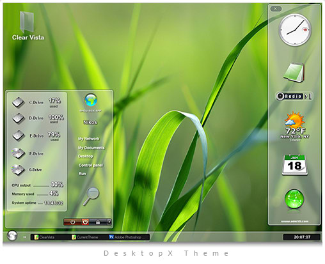Open the Control panel link
The image size is (325, 264).
point(91,165)
